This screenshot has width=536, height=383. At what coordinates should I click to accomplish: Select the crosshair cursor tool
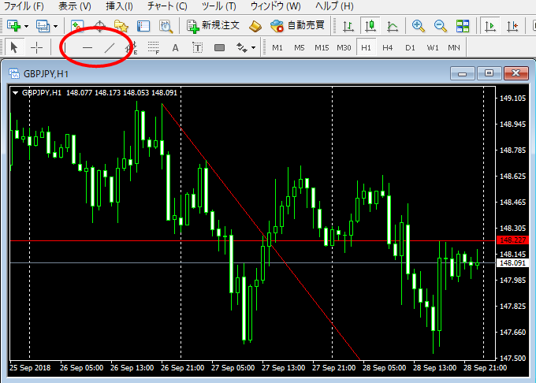pos(37,48)
